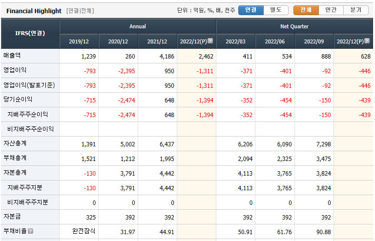Image resolution: width=375 pixels, height=241 pixels.
Task: Click the 비지배주주지분 row label
Action: (27, 202)
